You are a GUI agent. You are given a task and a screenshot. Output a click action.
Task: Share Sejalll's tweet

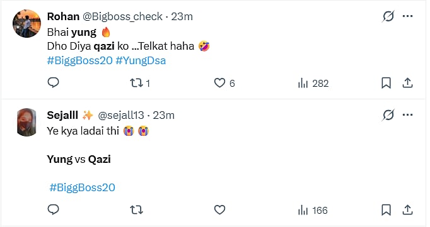407,210
